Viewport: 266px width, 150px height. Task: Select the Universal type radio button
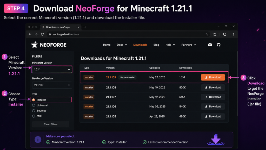[34, 105]
